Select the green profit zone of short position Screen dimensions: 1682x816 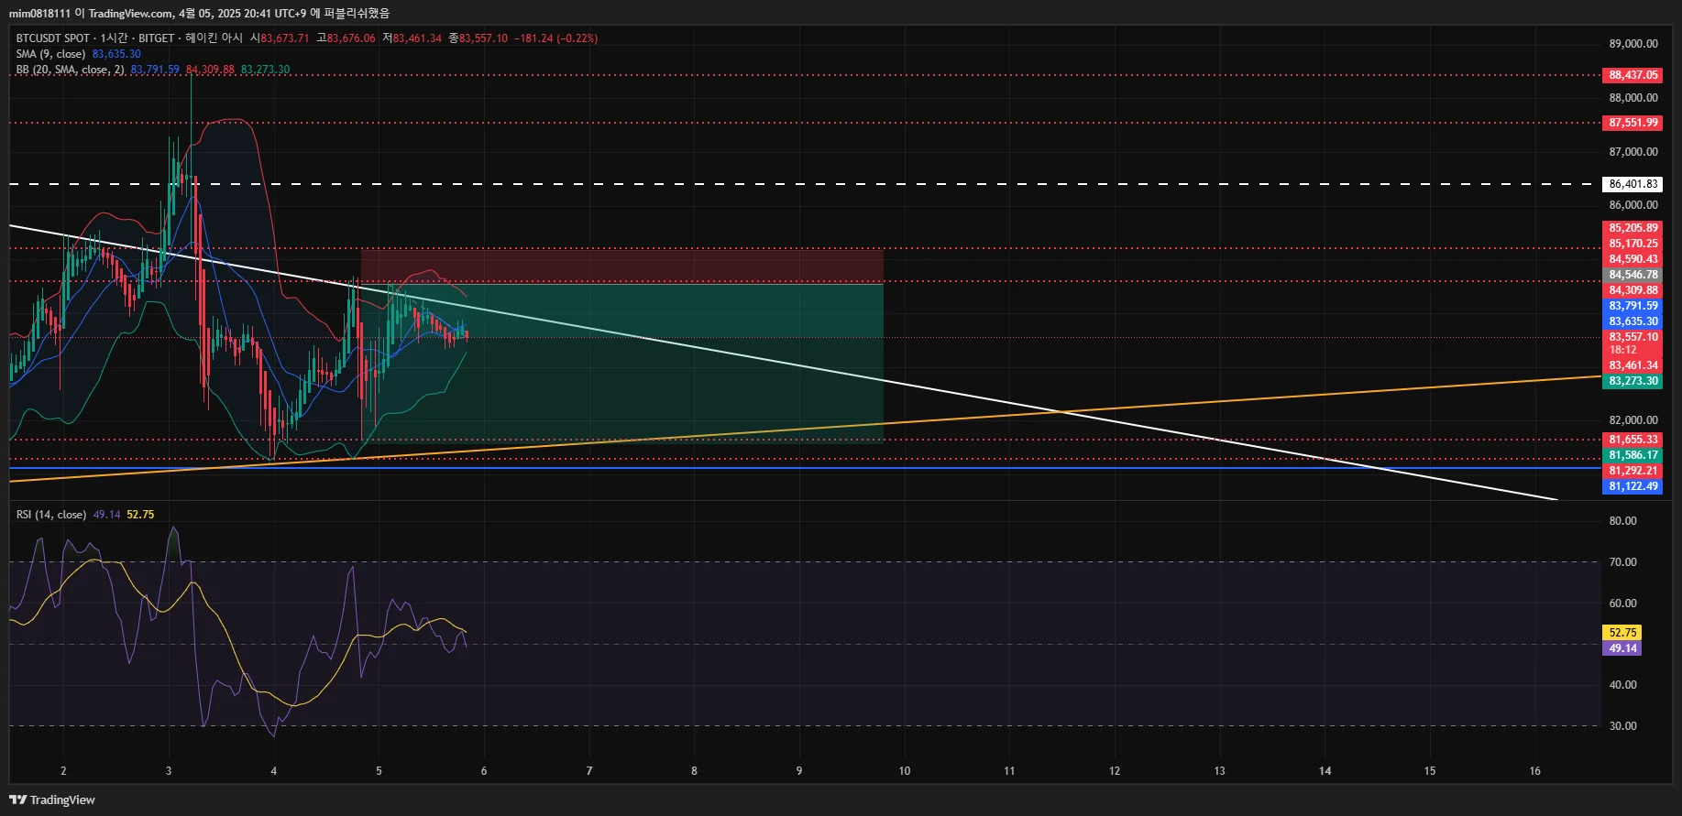tap(622, 364)
